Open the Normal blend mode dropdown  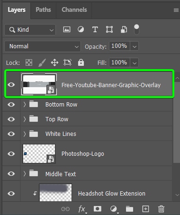coord(43,46)
